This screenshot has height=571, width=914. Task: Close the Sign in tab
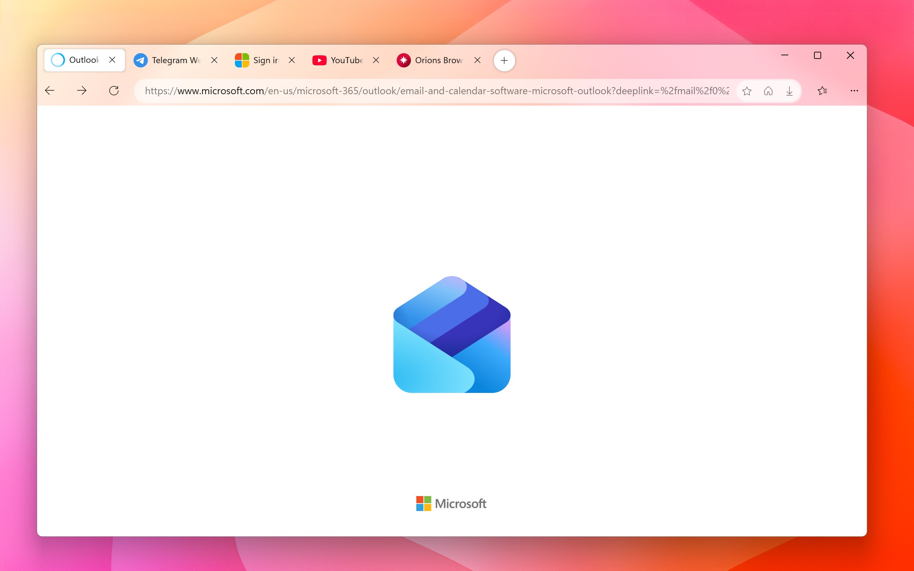pos(292,60)
